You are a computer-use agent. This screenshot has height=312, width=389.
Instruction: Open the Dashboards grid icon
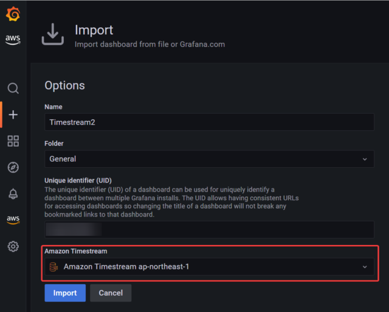tap(13, 141)
